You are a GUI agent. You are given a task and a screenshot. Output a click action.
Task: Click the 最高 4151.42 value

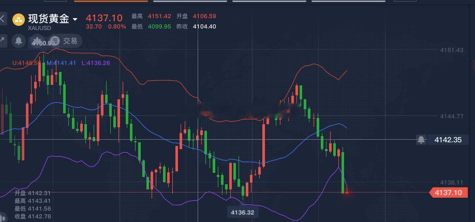[159, 17]
